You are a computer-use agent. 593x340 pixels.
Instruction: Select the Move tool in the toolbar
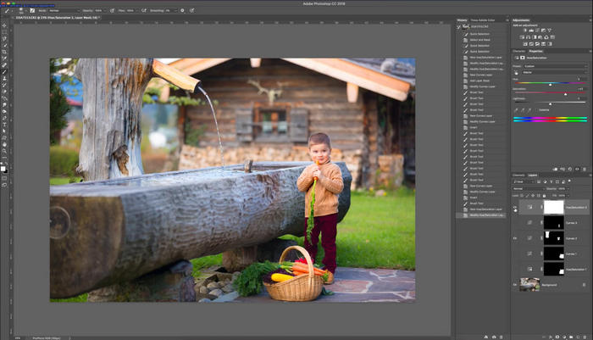coord(4,25)
